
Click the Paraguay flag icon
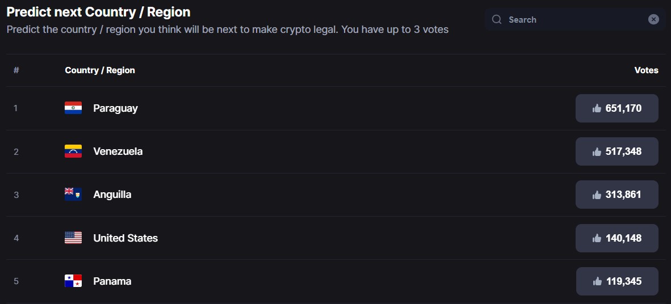[x=73, y=108]
